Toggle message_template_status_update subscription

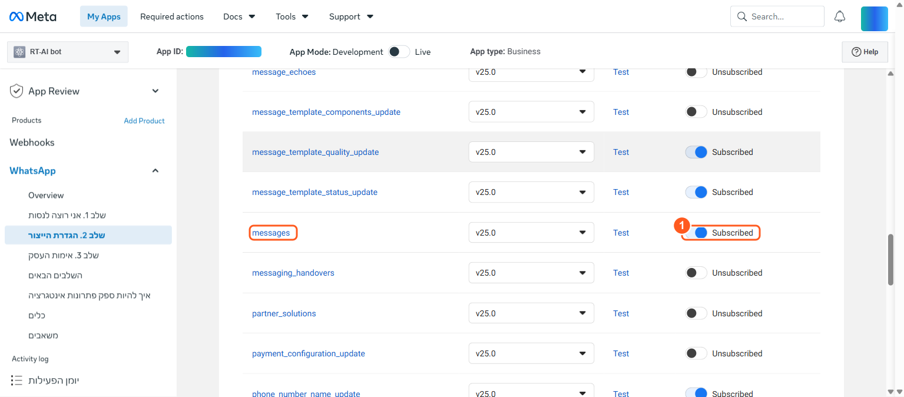click(x=696, y=192)
